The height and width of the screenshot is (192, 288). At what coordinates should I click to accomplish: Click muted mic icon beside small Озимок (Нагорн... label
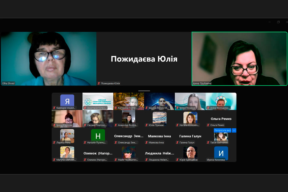pos(85,160)
